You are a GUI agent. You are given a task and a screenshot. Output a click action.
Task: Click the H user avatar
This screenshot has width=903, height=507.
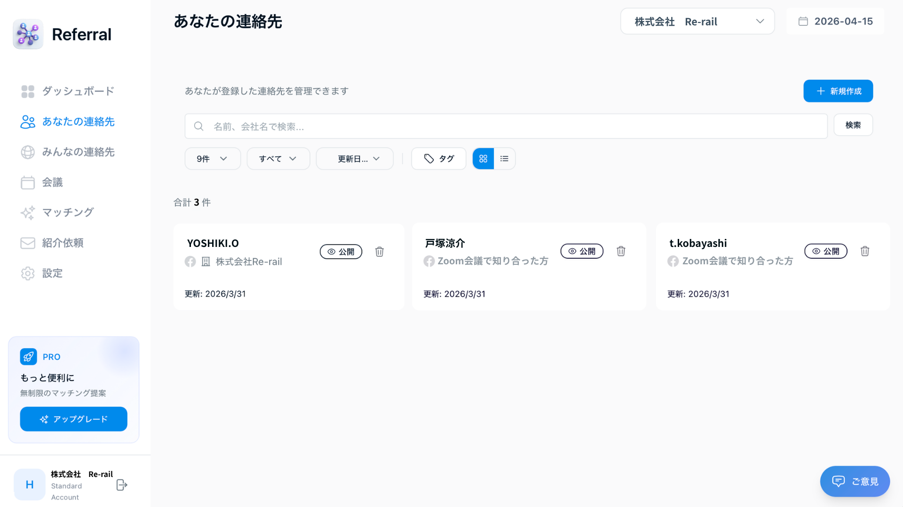click(x=30, y=484)
